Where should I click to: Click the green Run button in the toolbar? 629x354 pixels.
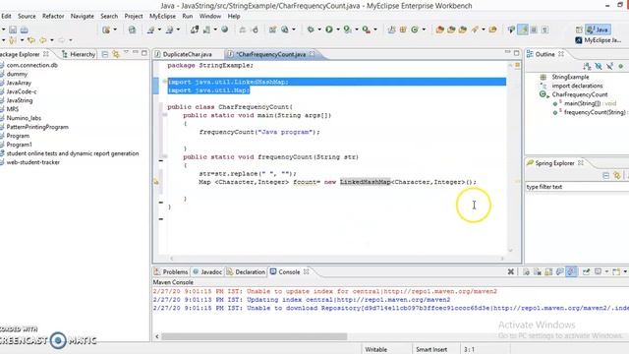(x=329, y=29)
